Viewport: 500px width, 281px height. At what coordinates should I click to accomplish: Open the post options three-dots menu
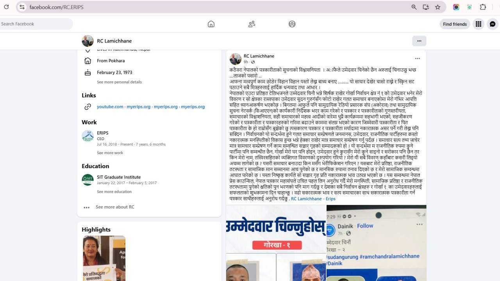click(417, 59)
